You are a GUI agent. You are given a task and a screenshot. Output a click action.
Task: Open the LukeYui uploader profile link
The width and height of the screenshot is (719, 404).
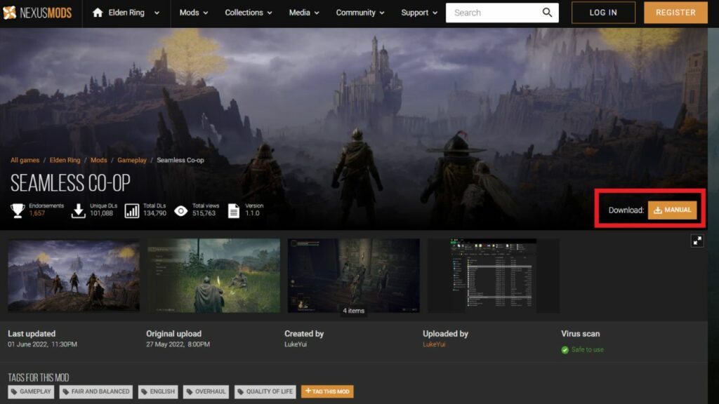(x=434, y=344)
